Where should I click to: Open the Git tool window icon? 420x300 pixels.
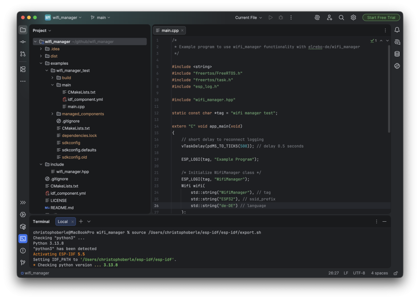click(x=23, y=262)
